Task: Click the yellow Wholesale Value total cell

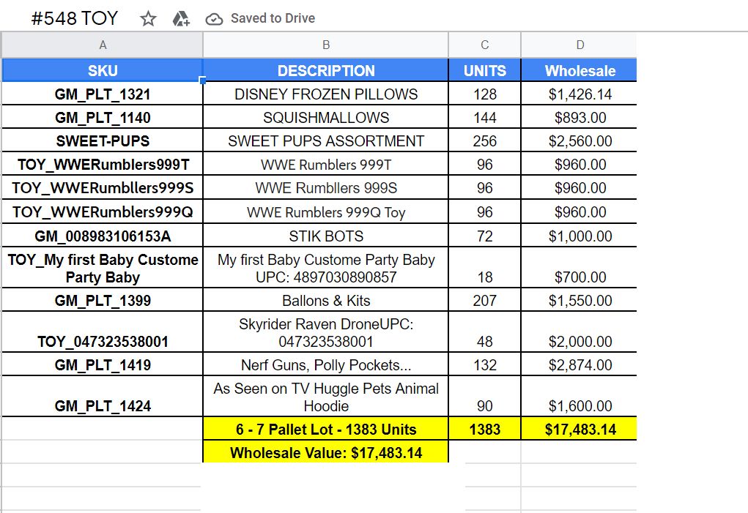Action: [x=326, y=453]
